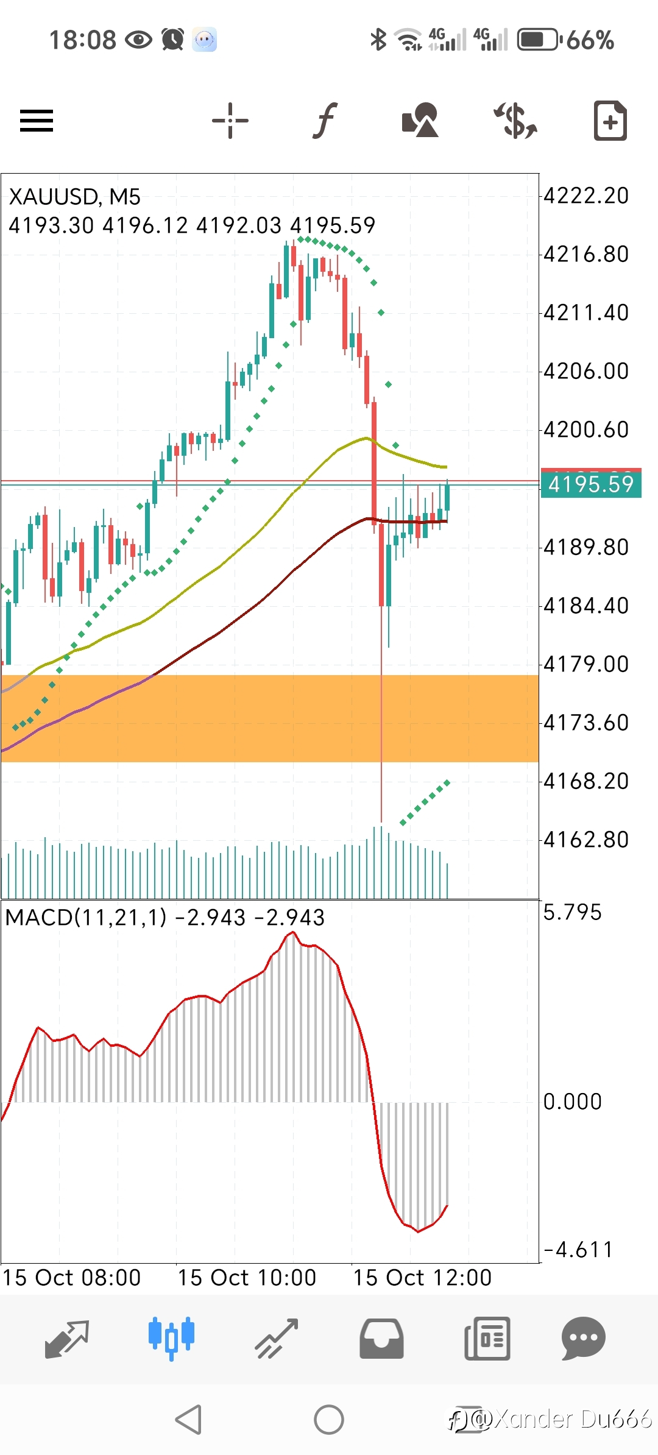Open the currency symbol switcher icon
This screenshot has height=1455, width=658.
click(515, 120)
